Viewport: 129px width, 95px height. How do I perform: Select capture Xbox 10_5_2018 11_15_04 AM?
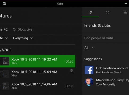pos(38,74)
